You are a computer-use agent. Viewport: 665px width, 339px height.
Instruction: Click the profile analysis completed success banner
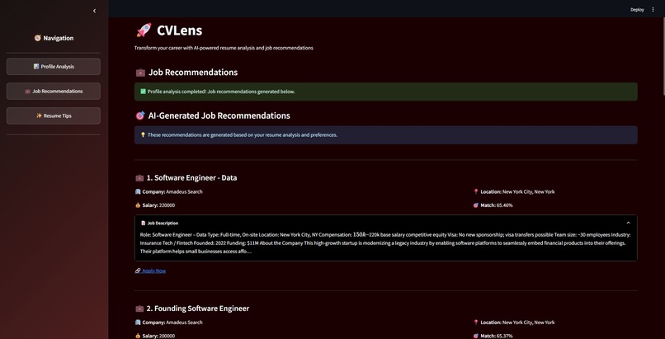386,92
